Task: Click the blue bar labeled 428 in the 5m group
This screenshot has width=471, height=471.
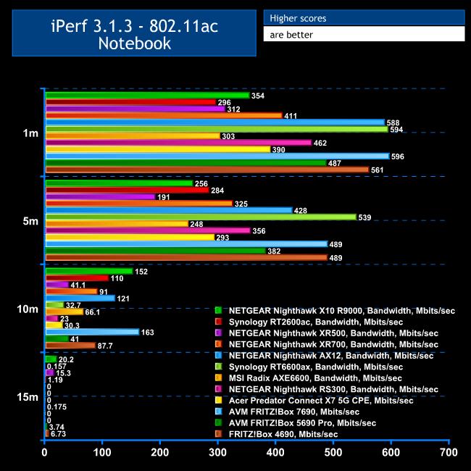Action: (169, 210)
